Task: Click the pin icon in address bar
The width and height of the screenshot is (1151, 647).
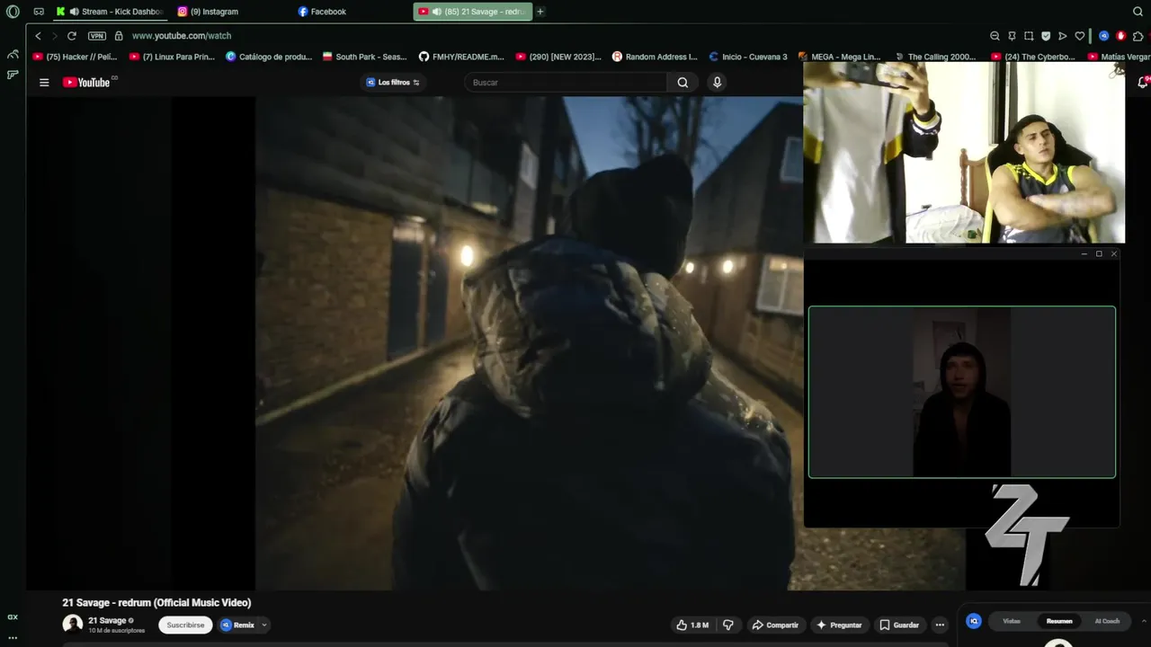Action: 1012,36
